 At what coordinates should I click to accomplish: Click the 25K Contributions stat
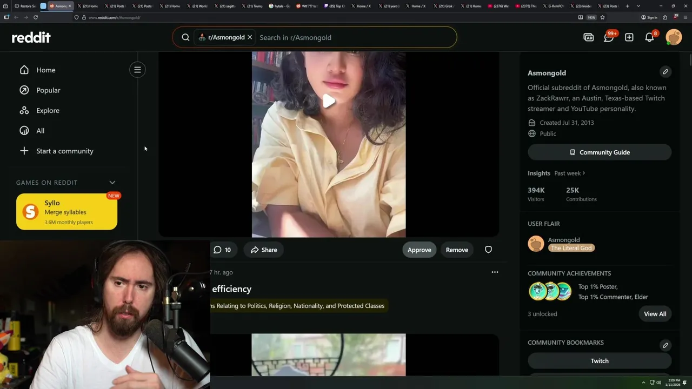pos(581,194)
